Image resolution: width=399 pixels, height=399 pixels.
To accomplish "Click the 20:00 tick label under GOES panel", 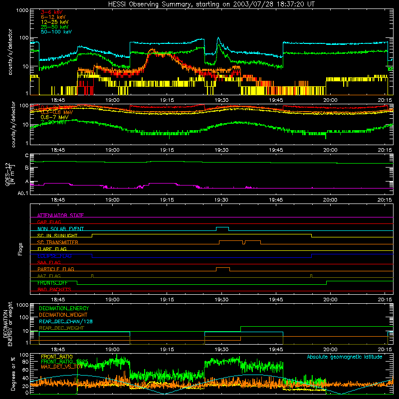I will [330, 200].
